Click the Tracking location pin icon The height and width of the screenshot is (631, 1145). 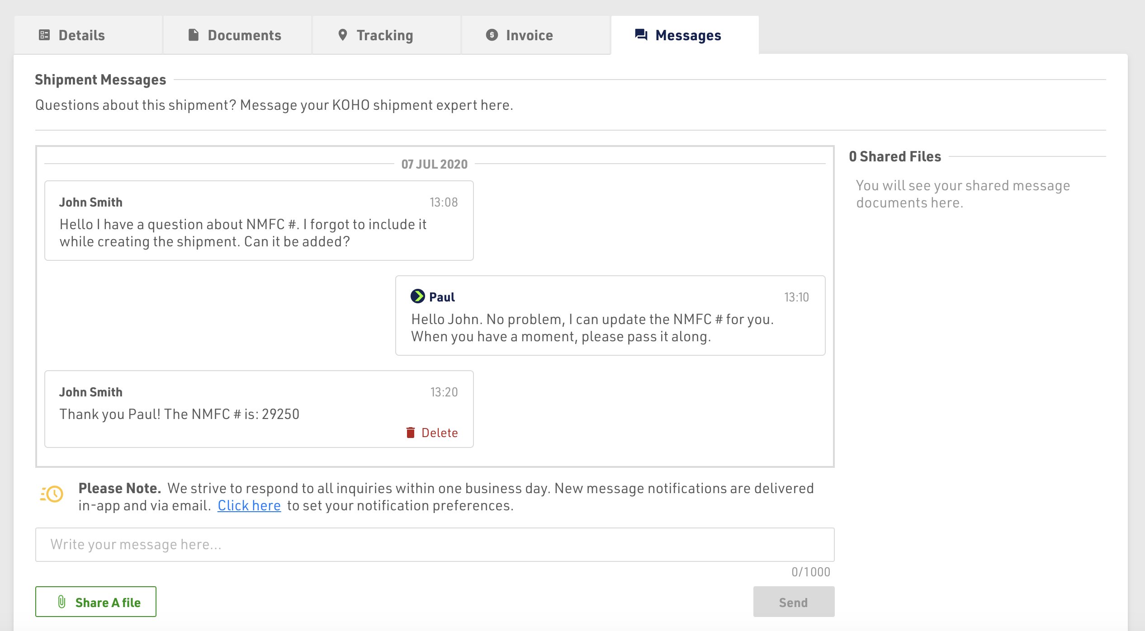(x=343, y=35)
